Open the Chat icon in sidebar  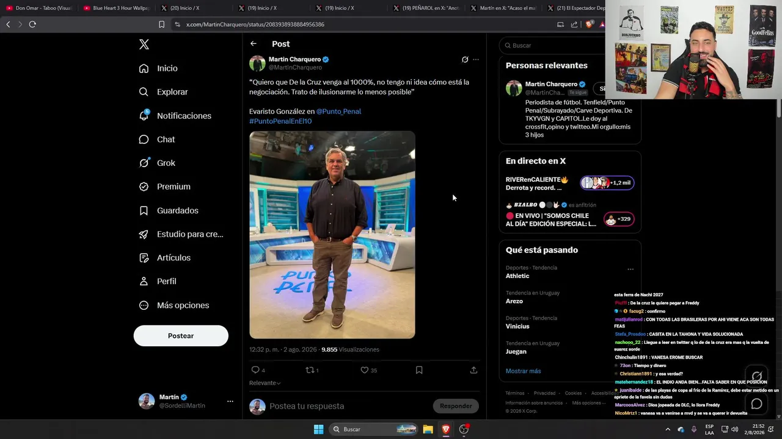pyautogui.click(x=144, y=140)
